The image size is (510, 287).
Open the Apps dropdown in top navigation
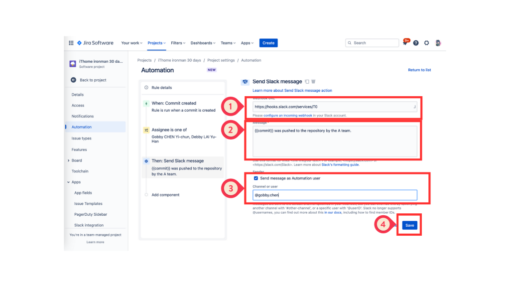click(247, 43)
